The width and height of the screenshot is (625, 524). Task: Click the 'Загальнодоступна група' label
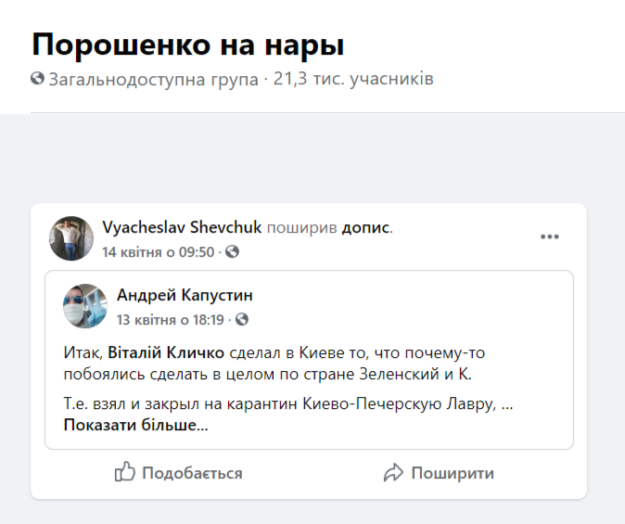pyautogui.click(x=153, y=79)
